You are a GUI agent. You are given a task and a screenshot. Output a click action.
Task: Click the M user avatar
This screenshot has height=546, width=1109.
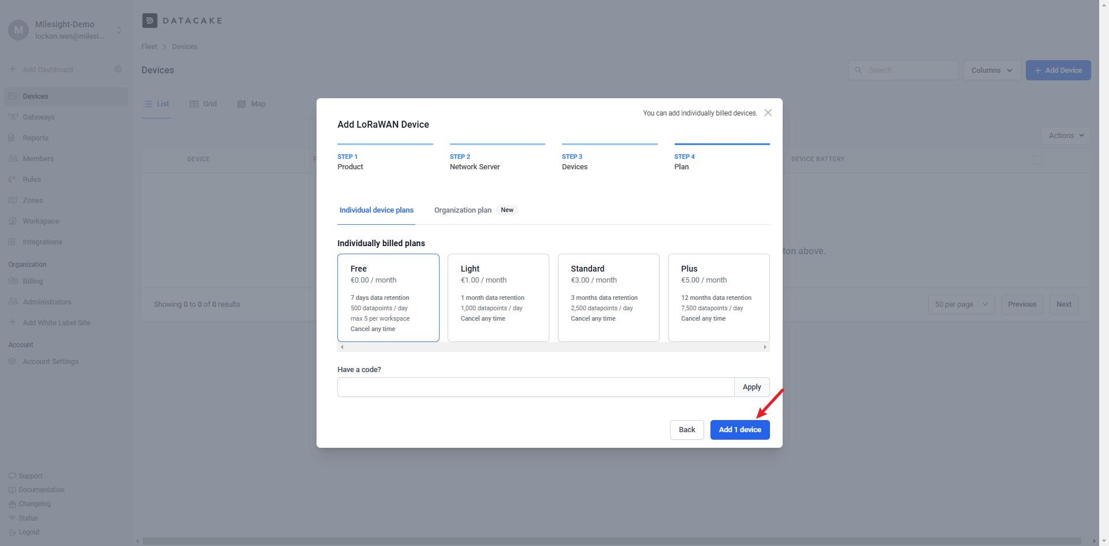(18, 30)
